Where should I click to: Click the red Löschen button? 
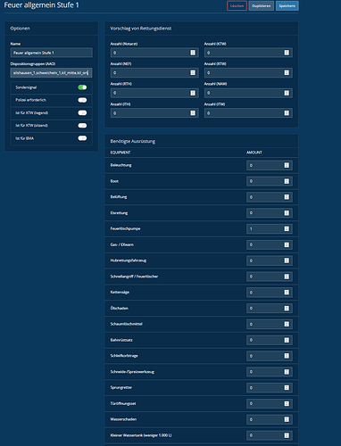(237, 6)
